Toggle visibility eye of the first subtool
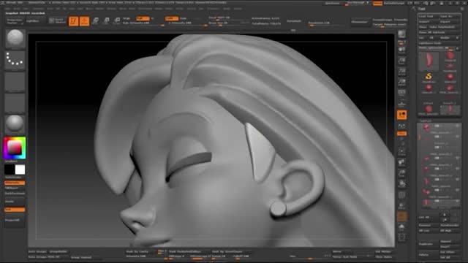Image resolution: width=468 pixels, height=263 pixels. tap(457, 126)
